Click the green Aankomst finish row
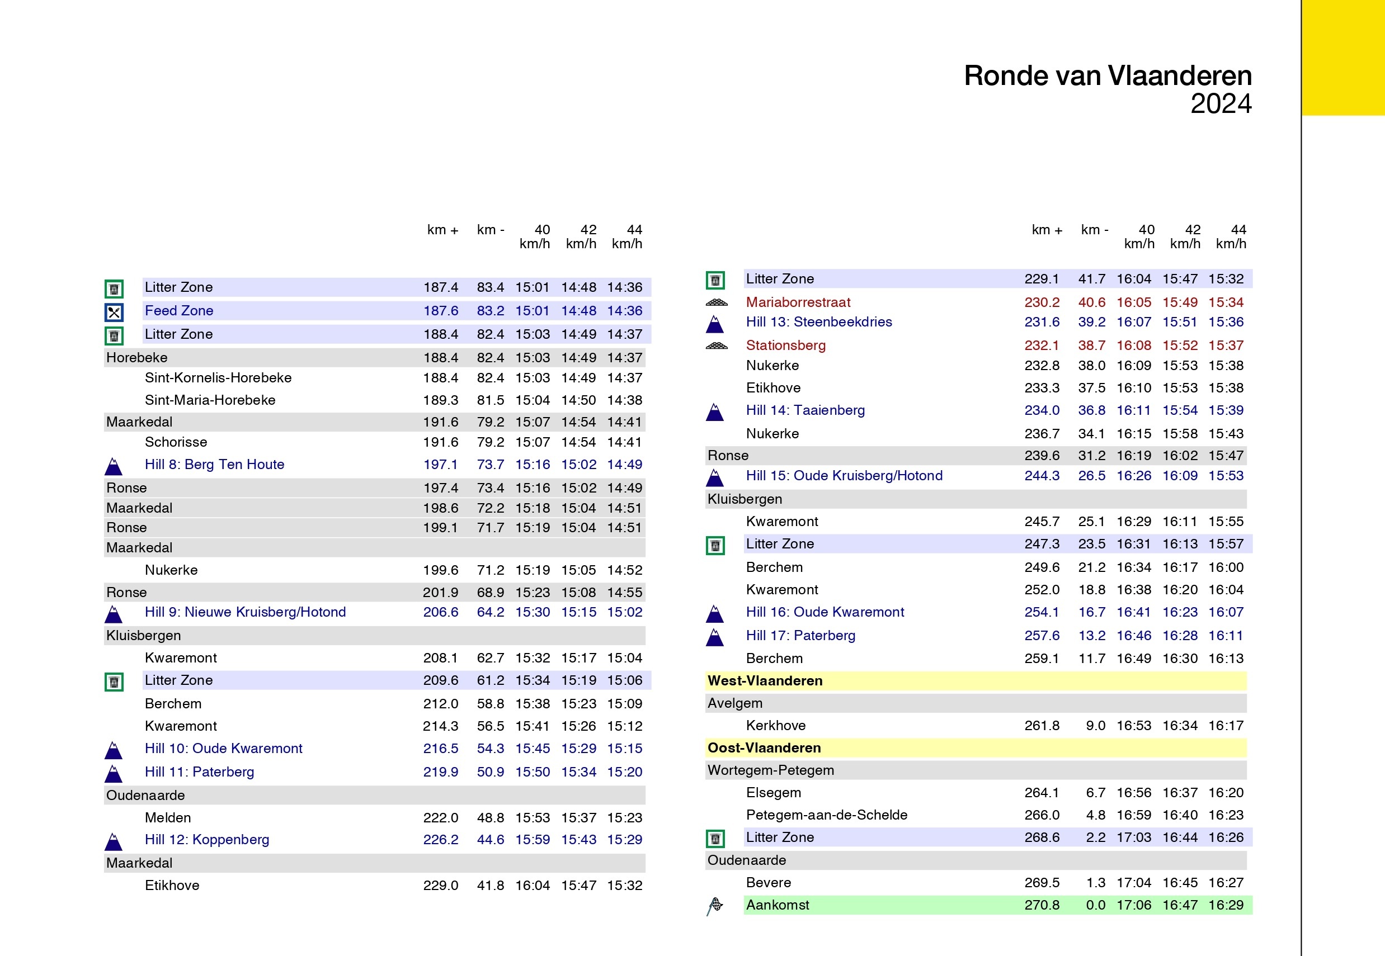 point(998,905)
